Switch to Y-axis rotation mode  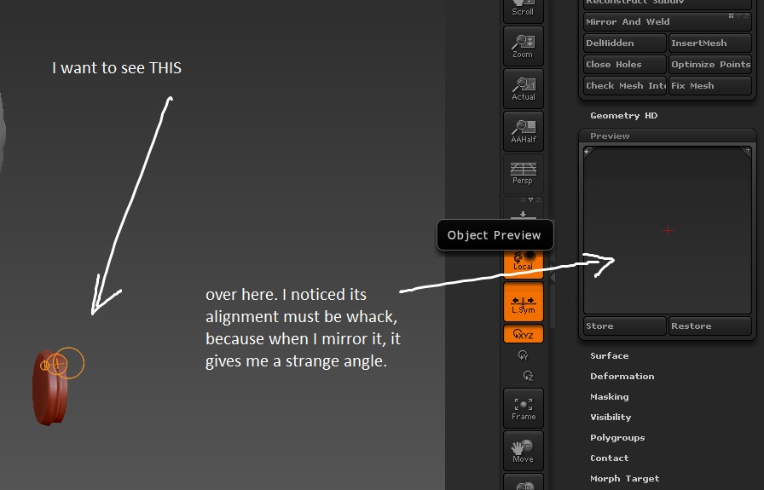[x=524, y=355]
